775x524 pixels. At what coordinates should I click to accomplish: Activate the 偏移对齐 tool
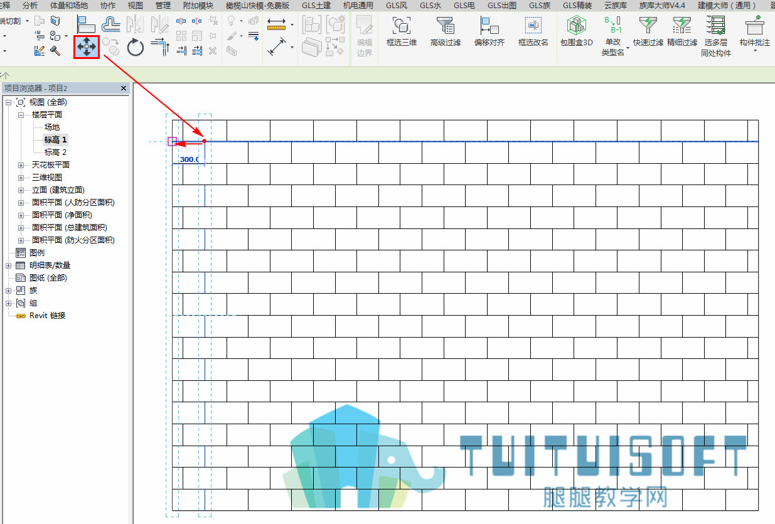click(x=489, y=31)
